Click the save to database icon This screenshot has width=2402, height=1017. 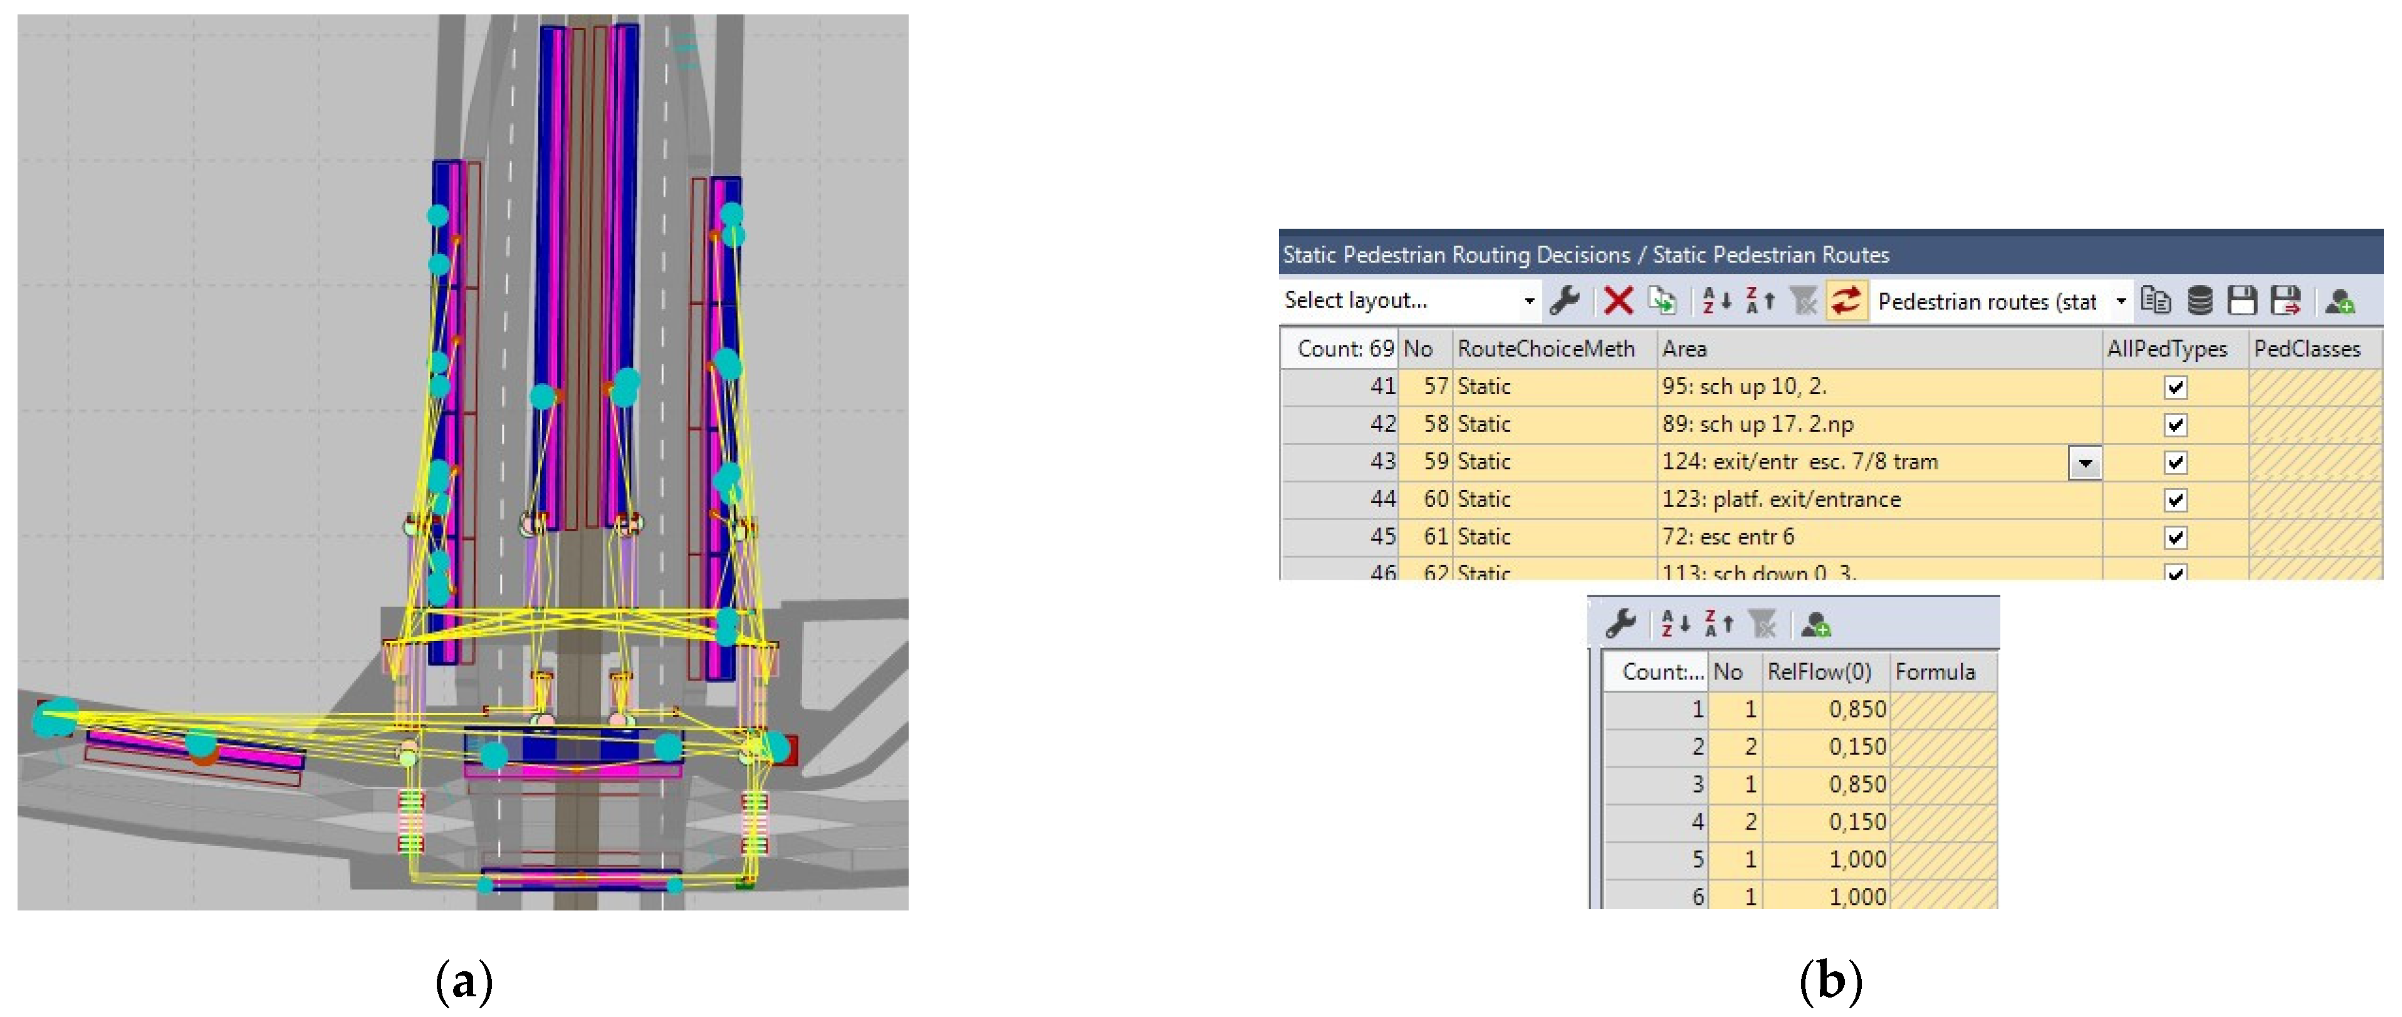(2200, 301)
